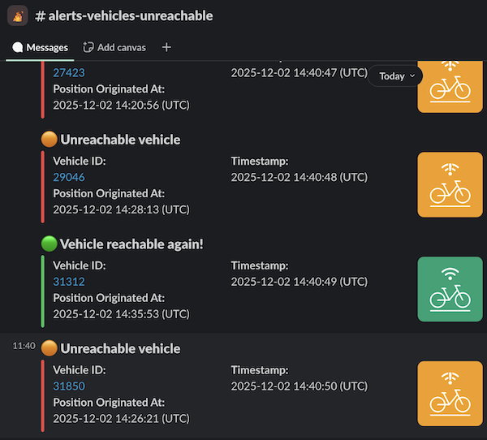Click vehicle ID 31850 link
487x440 pixels.
(68, 386)
